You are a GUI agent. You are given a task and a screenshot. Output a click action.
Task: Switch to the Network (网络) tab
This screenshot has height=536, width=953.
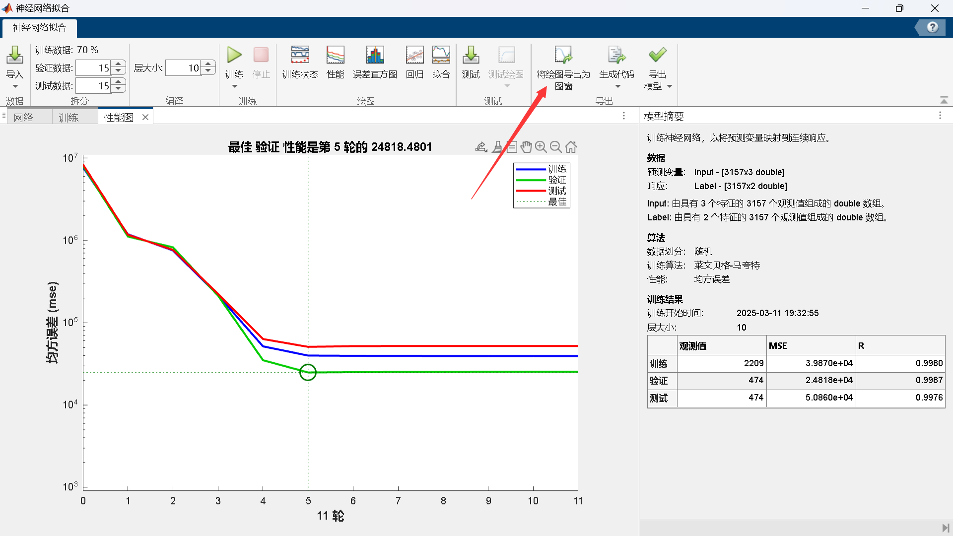pyautogui.click(x=24, y=117)
